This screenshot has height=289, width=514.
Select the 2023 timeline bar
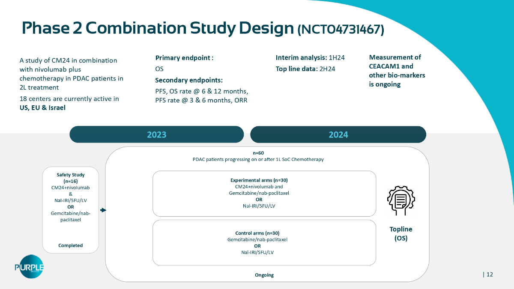(156, 134)
